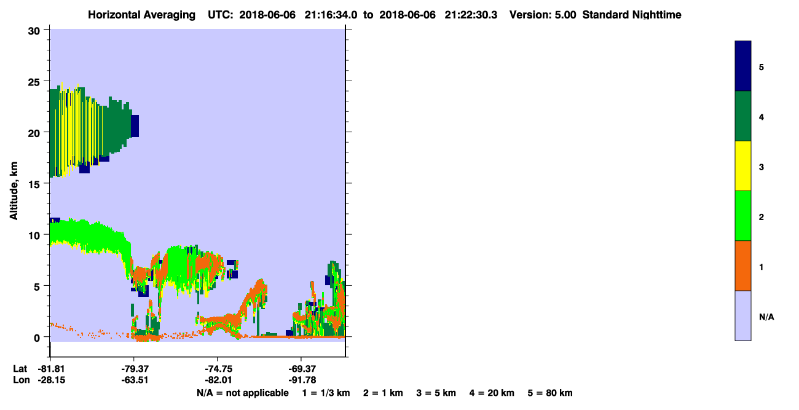Click the 20 tick label on altitude axis

click(x=35, y=133)
